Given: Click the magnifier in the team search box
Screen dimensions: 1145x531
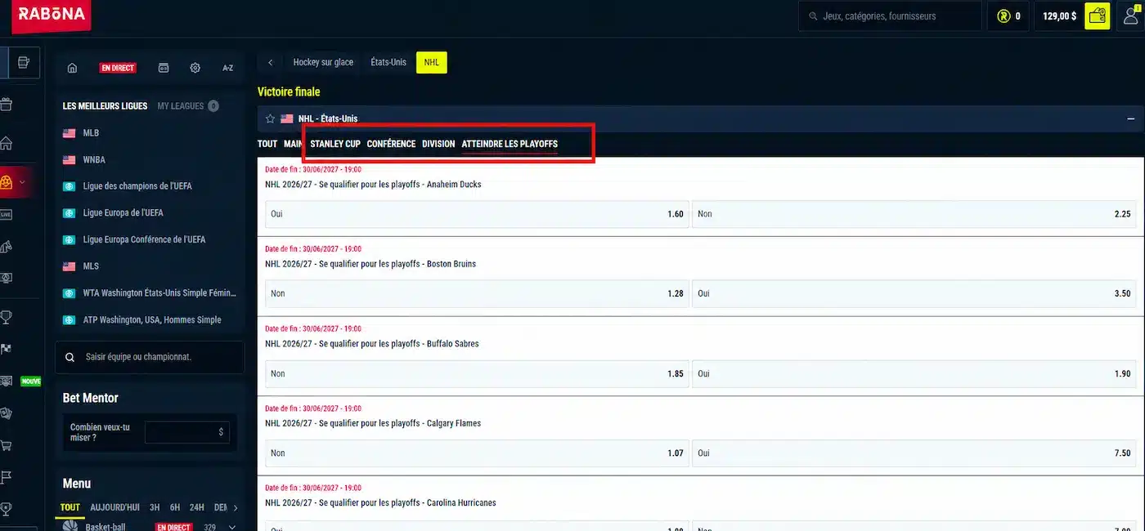Looking at the screenshot, I should [71, 357].
